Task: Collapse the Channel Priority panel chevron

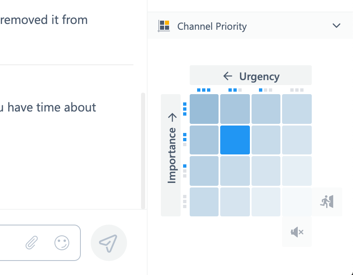Action: 337,26
